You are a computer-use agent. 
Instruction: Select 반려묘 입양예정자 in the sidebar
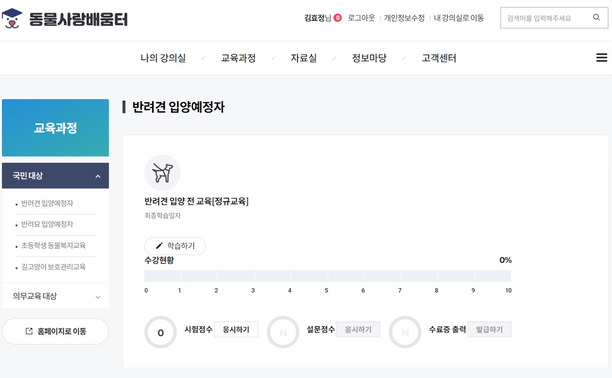tap(47, 224)
